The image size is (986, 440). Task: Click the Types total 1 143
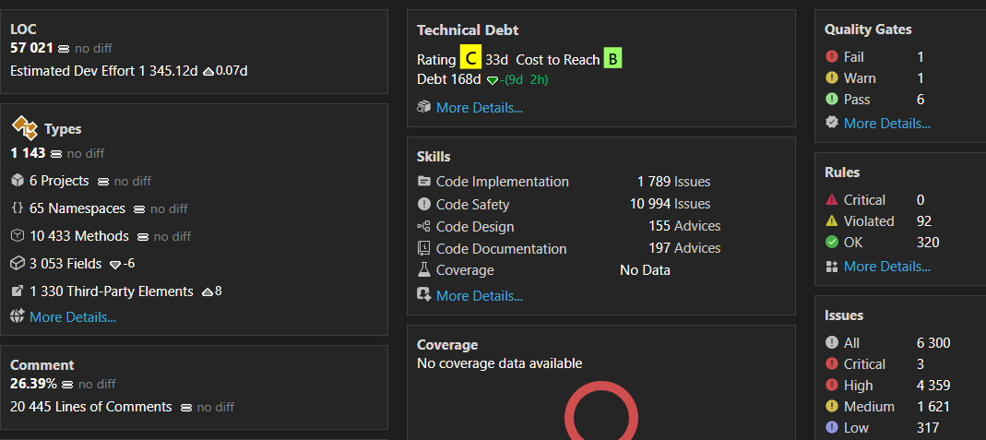click(29, 153)
